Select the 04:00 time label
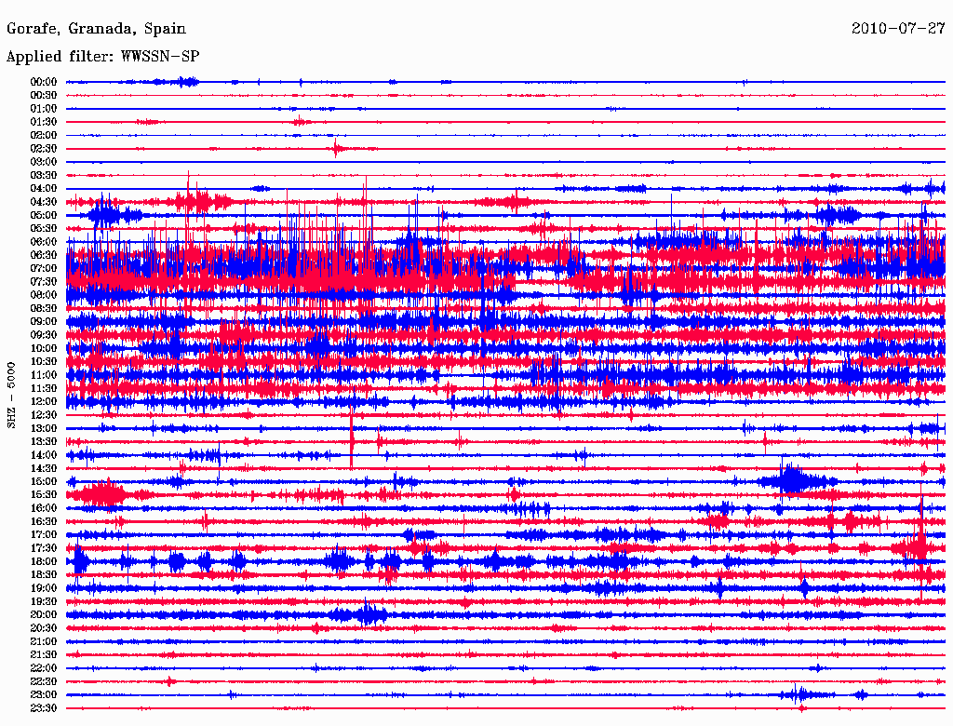 [43, 189]
